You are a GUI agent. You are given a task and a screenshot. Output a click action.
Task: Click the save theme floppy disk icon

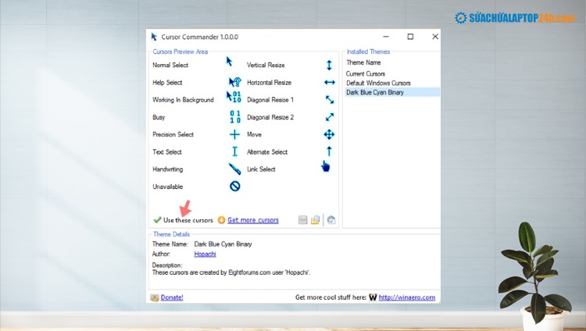[302, 220]
